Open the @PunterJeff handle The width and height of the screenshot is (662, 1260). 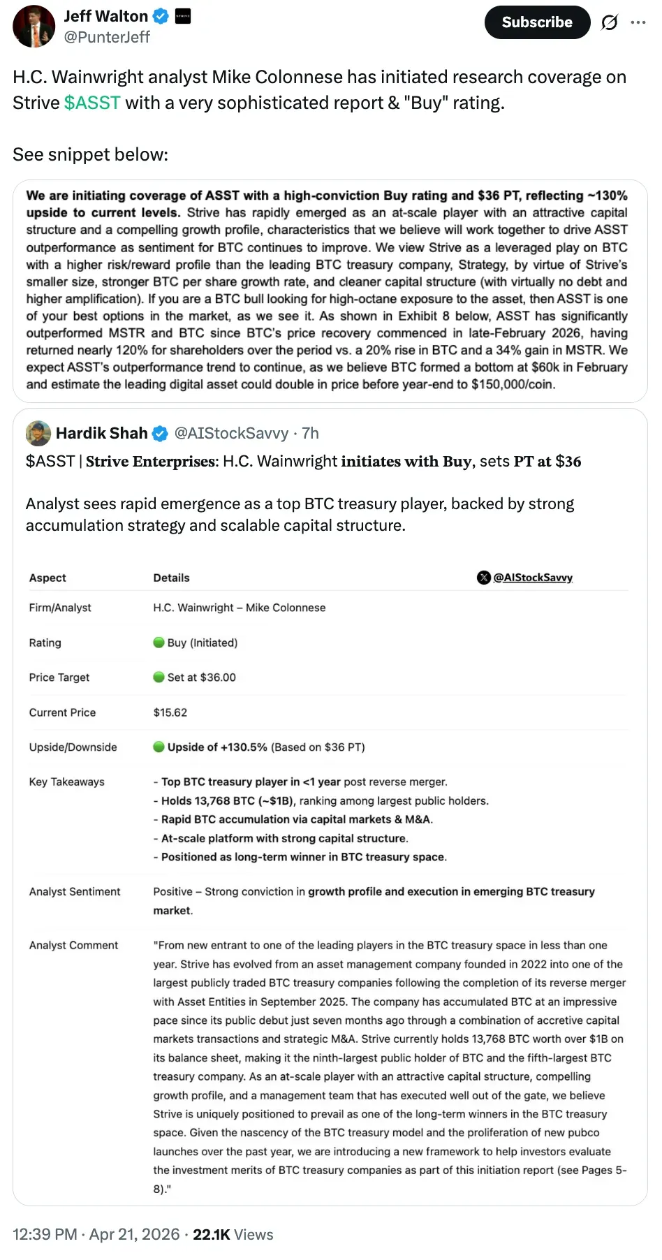tap(108, 38)
